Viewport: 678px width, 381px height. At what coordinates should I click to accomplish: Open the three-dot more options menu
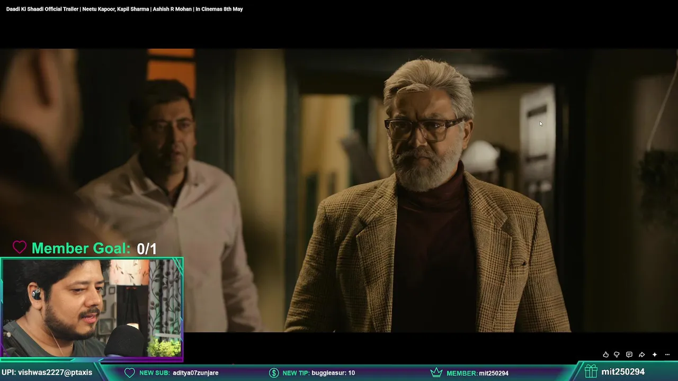pyautogui.click(x=667, y=355)
